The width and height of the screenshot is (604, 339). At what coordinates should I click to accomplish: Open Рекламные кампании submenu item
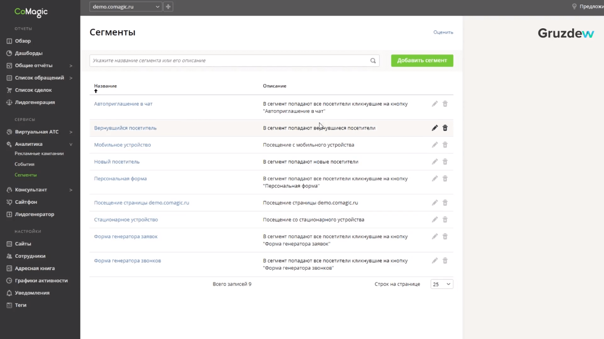pos(39,153)
